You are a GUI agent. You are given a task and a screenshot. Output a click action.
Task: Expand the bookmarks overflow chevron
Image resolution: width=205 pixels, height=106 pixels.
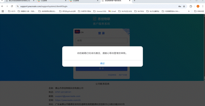pos(189,11)
